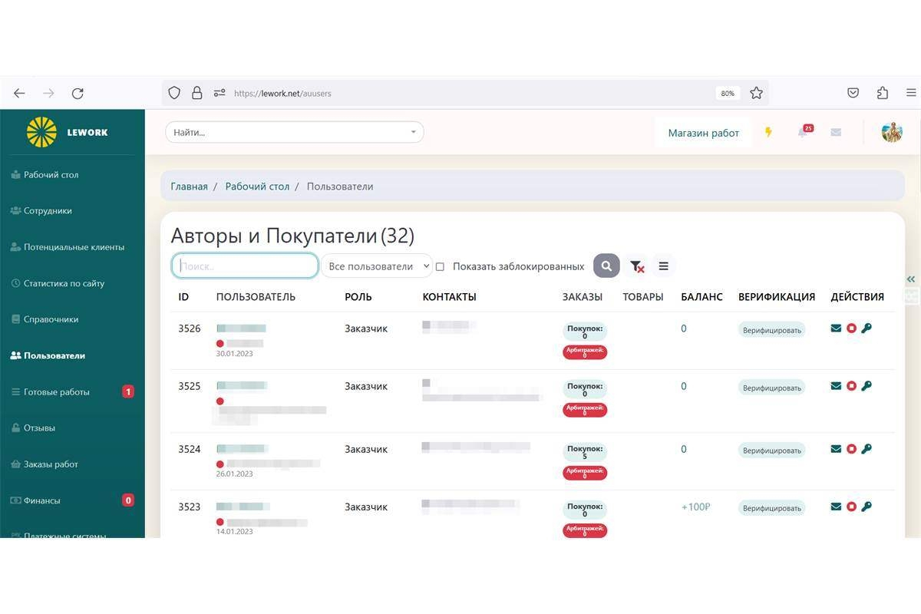Block user 3524 with red stop icon
The image size is (921, 614).
point(851,449)
